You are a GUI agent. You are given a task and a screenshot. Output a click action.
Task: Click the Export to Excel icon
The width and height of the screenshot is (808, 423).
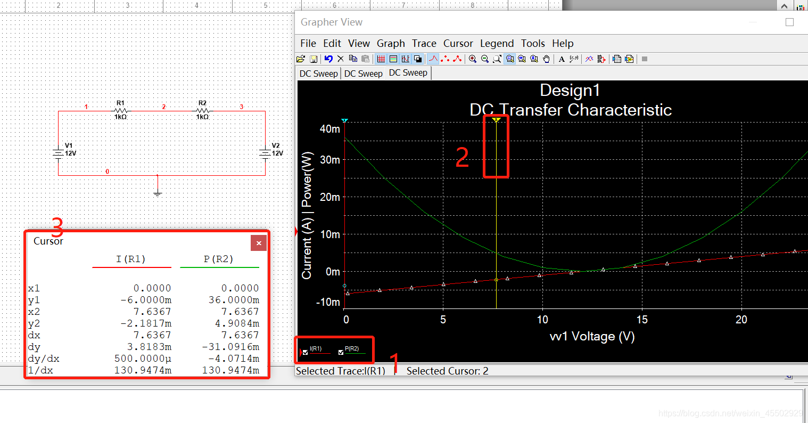coord(617,59)
